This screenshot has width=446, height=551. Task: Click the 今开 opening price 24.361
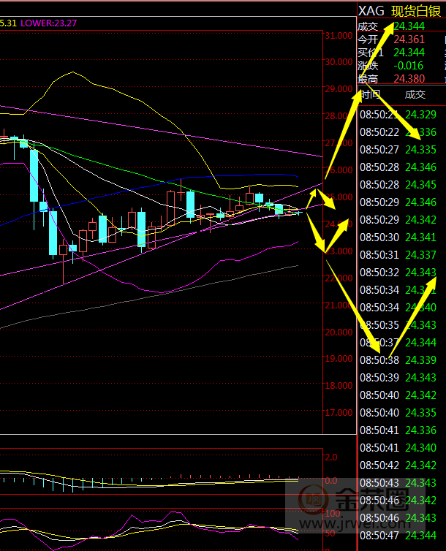point(409,39)
